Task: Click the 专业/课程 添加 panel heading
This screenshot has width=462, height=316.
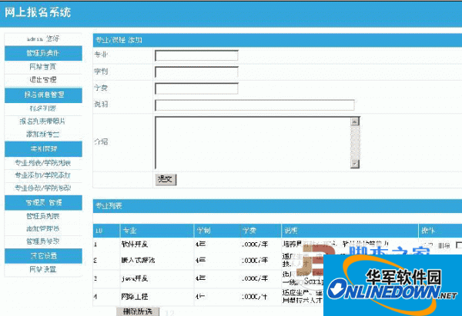Action: point(119,40)
